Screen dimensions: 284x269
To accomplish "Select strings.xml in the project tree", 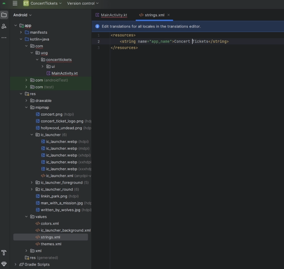I will point(50,237).
